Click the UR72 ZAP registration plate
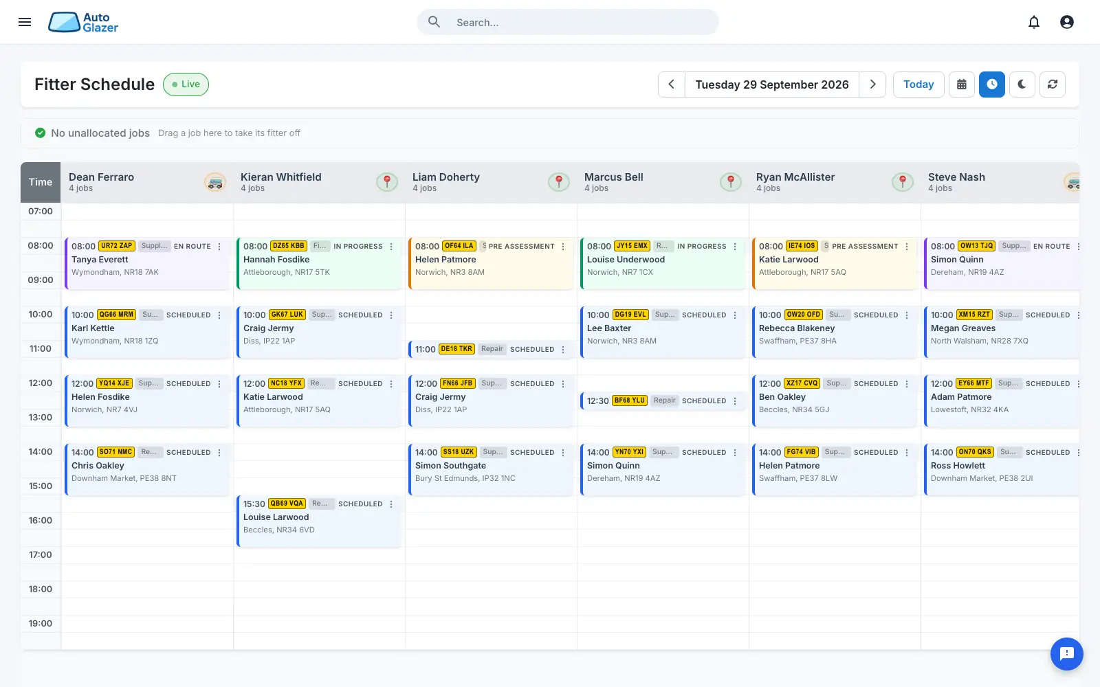Screen dimensions: 1100x687 pyautogui.click(x=116, y=246)
